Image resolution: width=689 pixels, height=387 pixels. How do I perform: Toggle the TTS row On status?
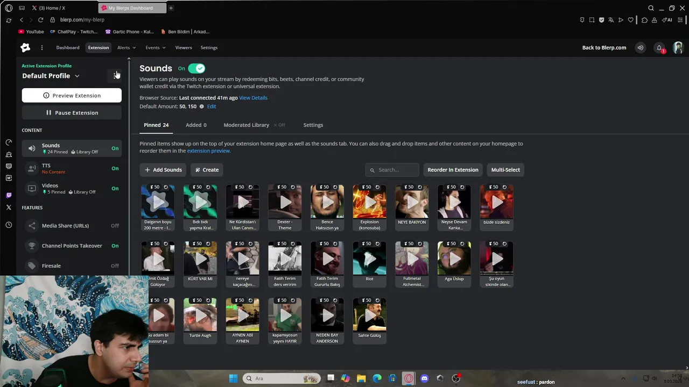[115, 168]
